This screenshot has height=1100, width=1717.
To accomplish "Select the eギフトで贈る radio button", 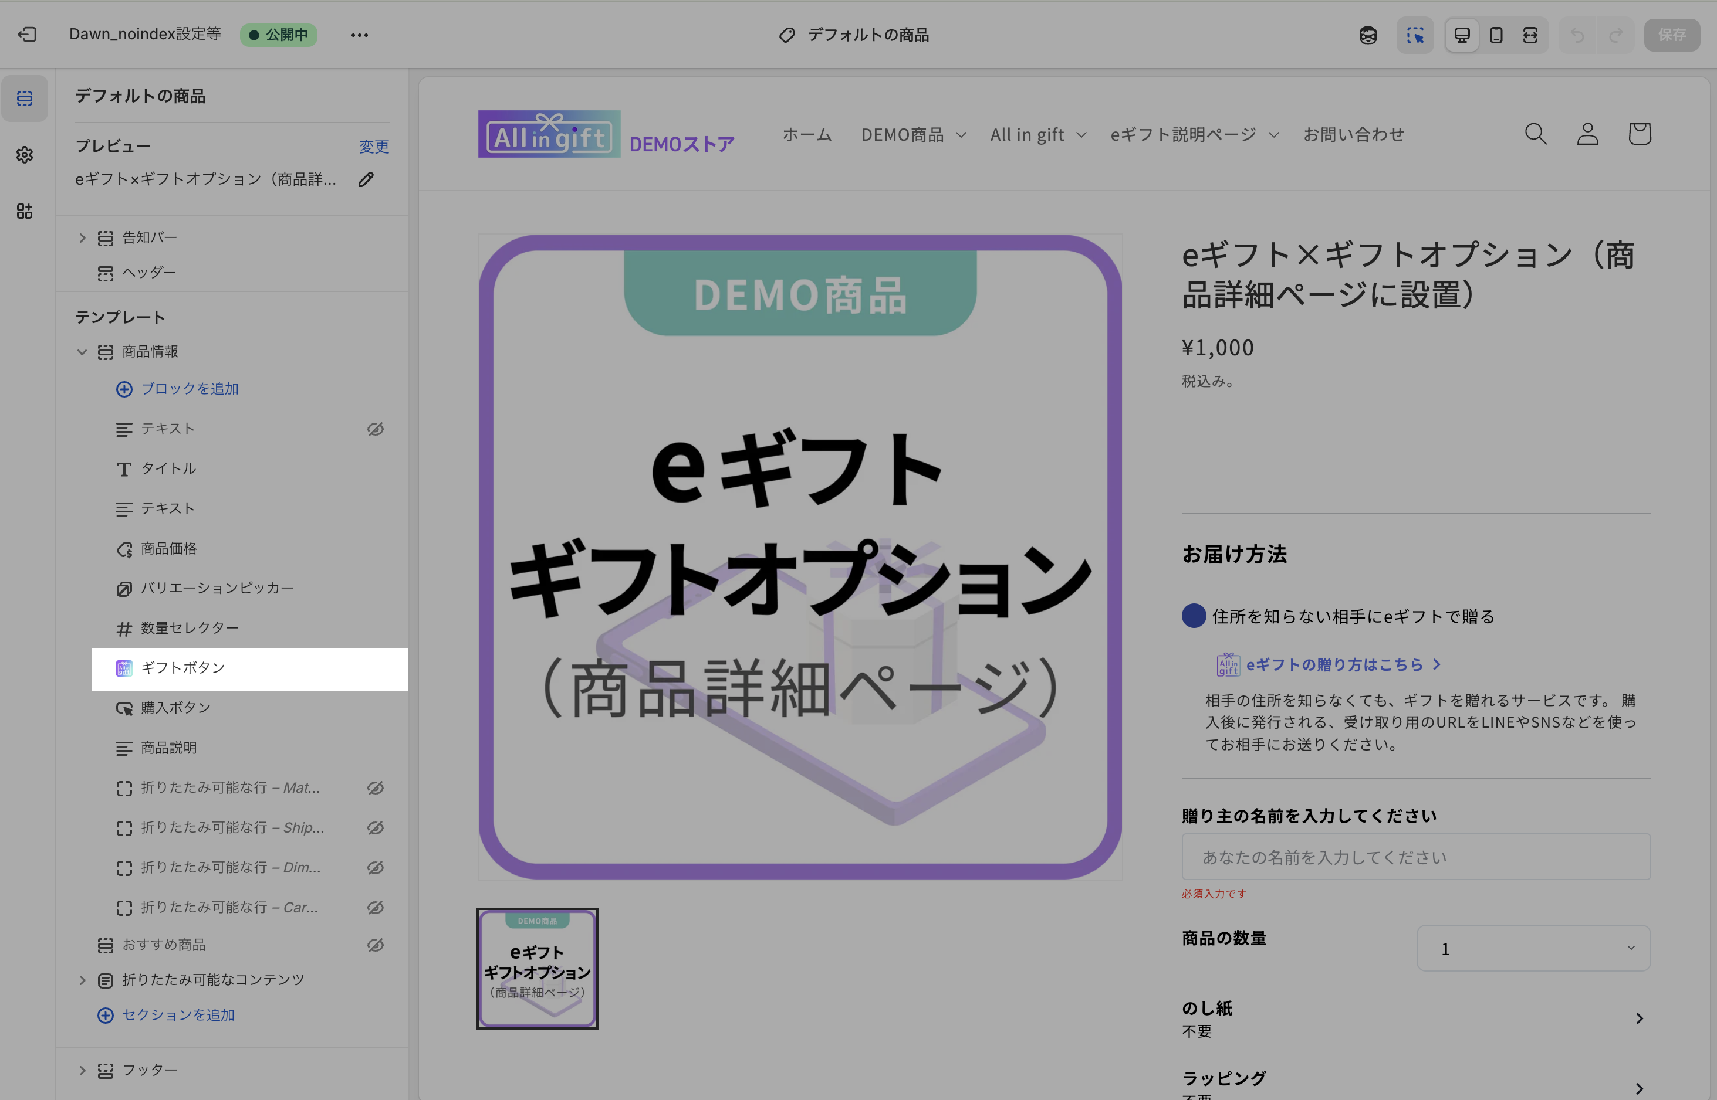I will click(1194, 616).
